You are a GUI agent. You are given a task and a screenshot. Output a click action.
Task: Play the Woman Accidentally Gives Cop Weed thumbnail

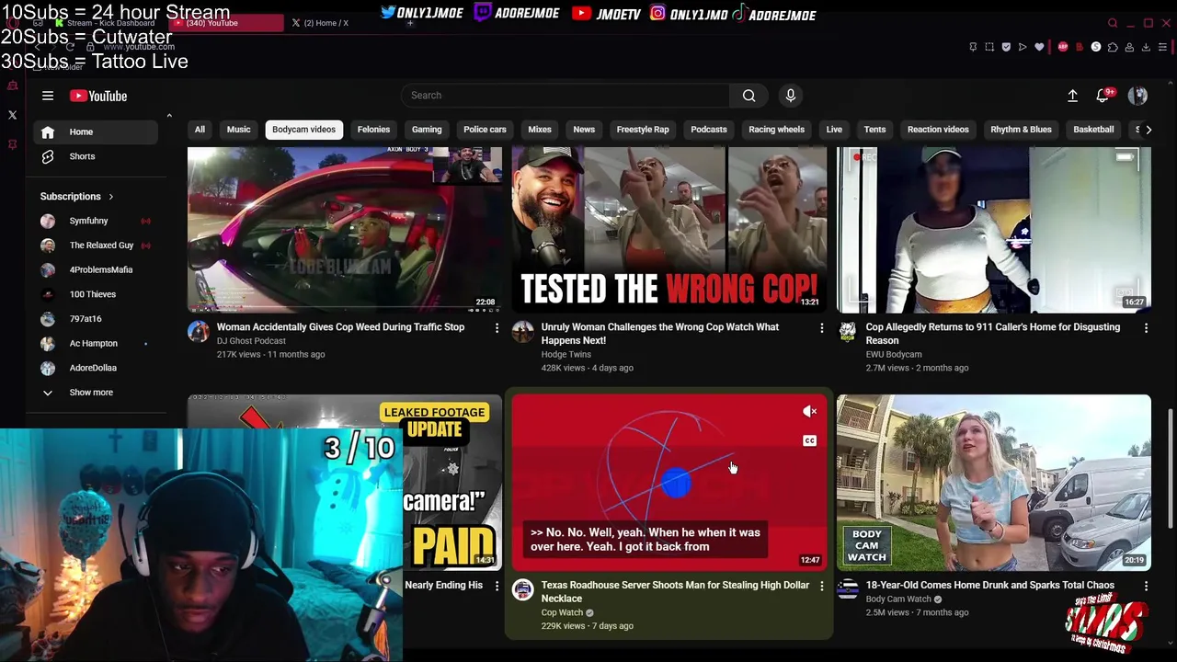coord(345,230)
